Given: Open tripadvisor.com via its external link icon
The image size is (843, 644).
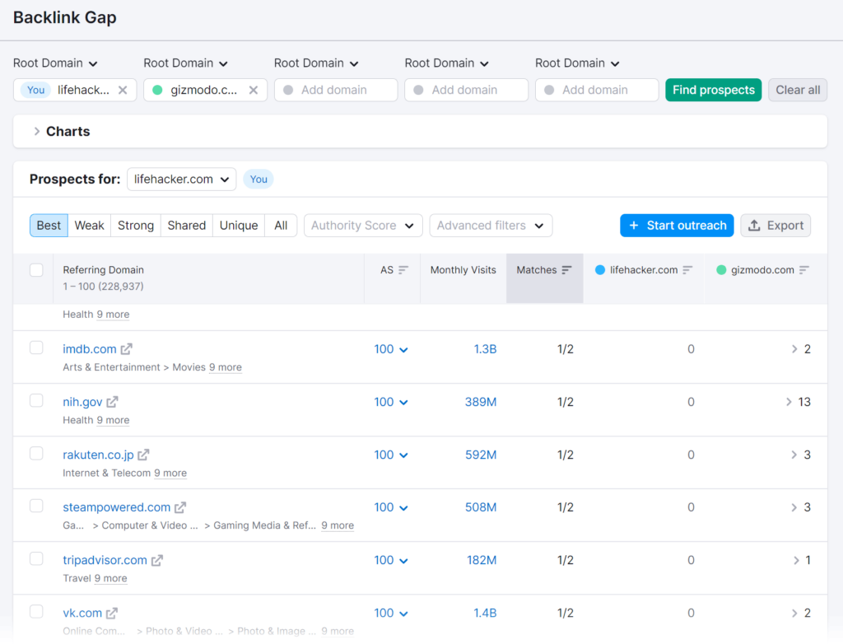Looking at the screenshot, I should 156,560.
